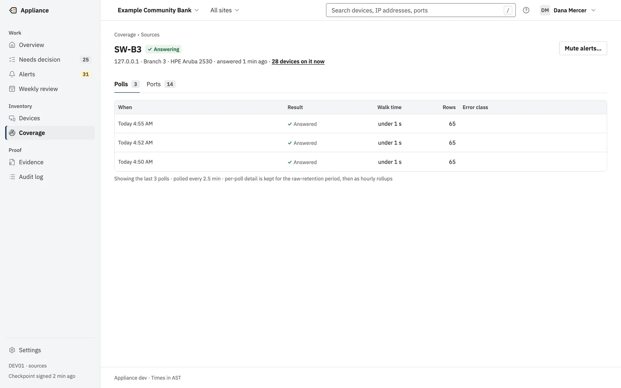
Task: Click the Coverage target icon
Action: click(x=12, y=133)
